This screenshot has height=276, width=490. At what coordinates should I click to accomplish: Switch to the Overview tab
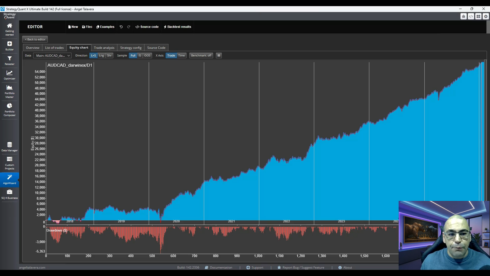point(33,48)
